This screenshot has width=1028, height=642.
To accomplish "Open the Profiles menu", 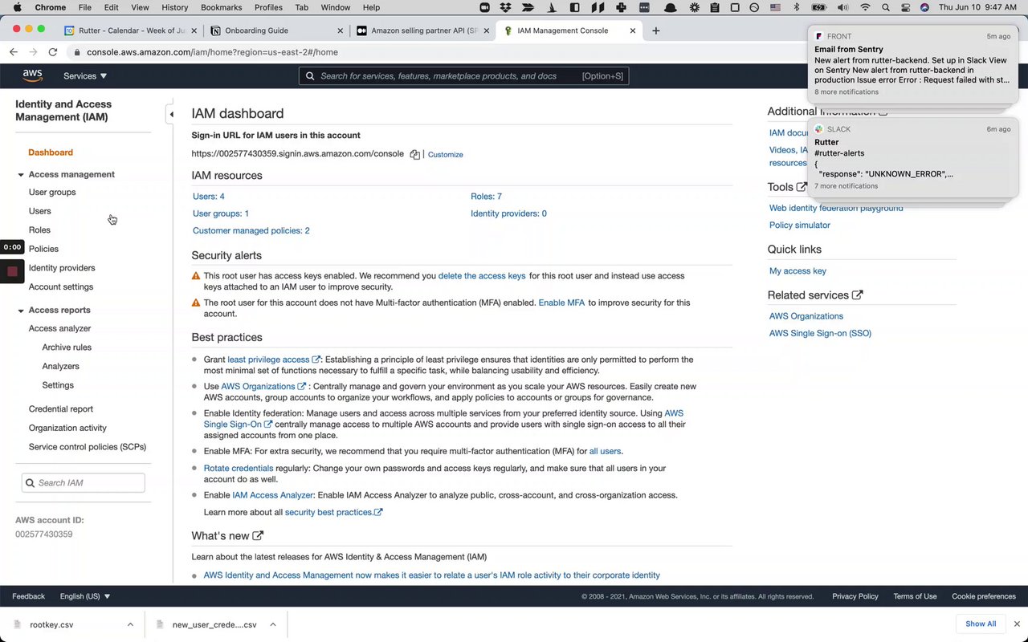I will 268,7.
